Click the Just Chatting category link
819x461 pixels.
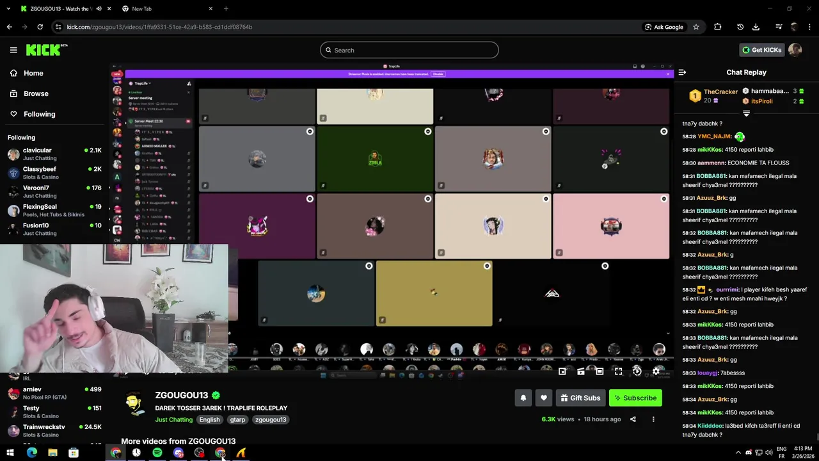coord(173,419)
